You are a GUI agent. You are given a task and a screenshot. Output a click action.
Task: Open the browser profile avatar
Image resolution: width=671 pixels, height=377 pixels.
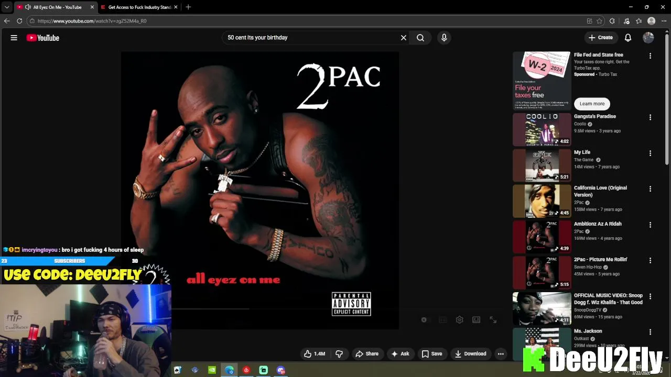coord(652,21)
